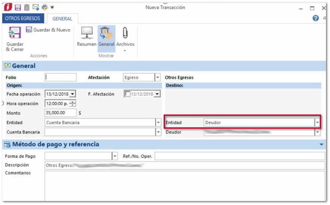
Task: Expand the Forma de Pago dropdown
Action: click(114, 156)
